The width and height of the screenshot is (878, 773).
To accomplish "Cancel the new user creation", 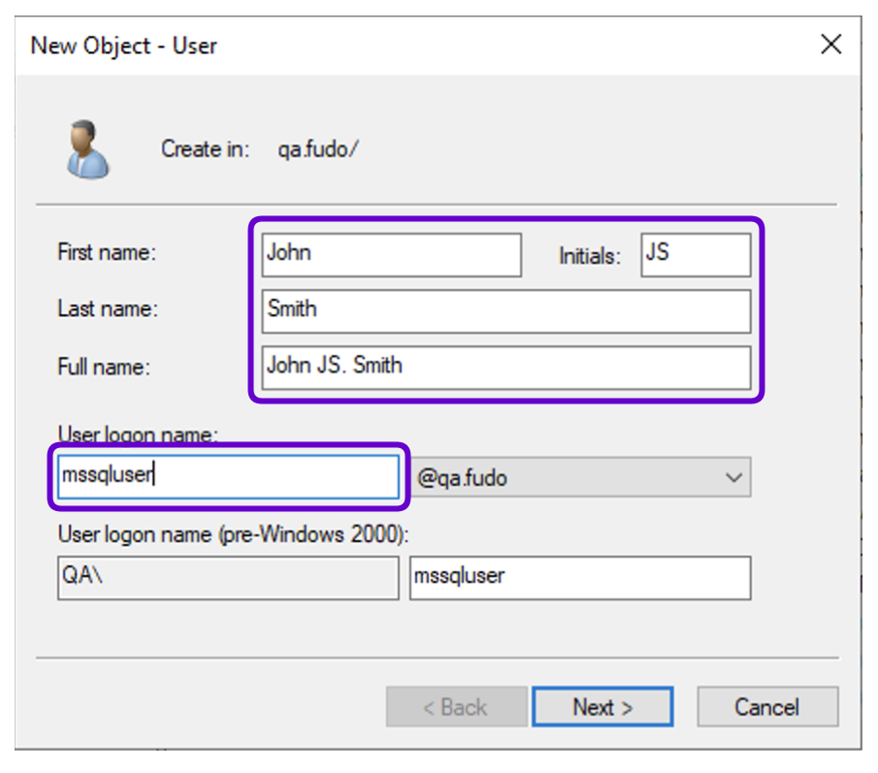I will [x=767, y=707].
